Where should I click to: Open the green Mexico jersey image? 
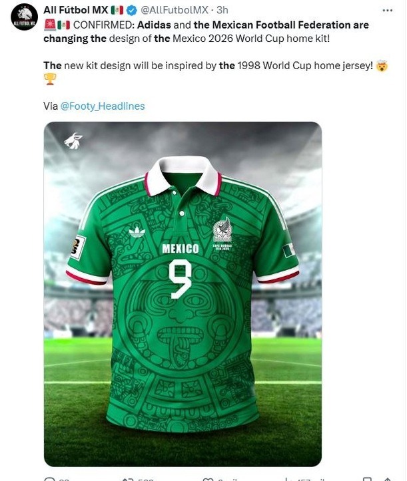coord(183,294)
